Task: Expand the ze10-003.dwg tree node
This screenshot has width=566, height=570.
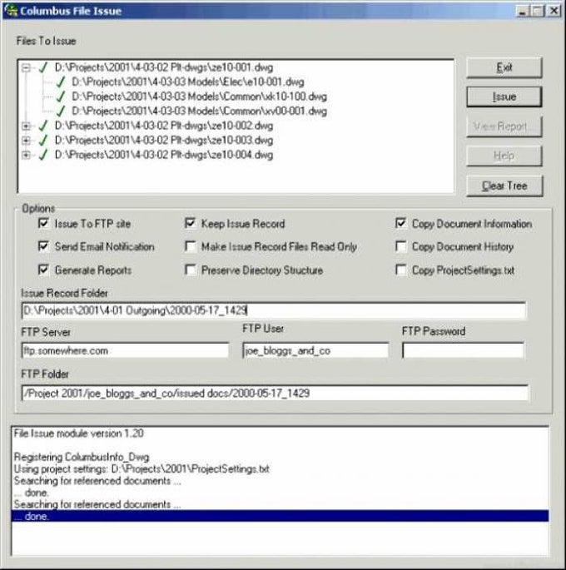Action: pyautogui.click(x=26, y=141)
